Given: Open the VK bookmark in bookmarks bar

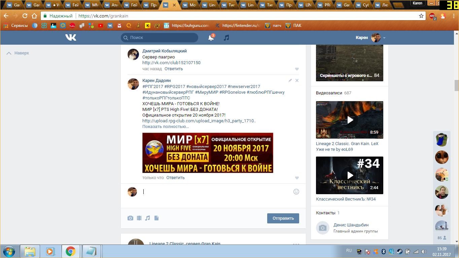Looking at the screenshot, I should coord(110,26).
